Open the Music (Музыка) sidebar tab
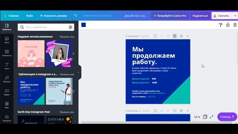This screenshot has height=134, width=238. click(7, 79)
